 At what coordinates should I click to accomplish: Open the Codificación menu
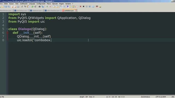coord(24,4)
